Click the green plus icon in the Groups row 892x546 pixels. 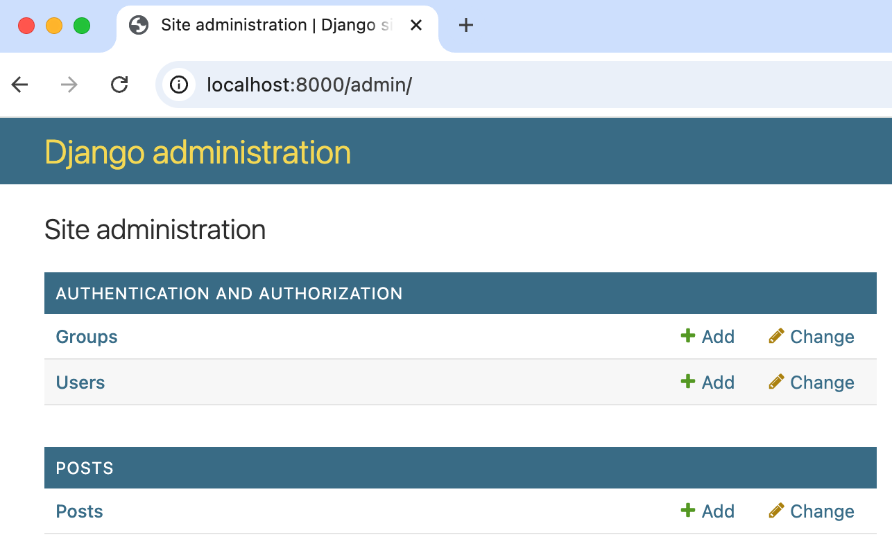tap(688, 336)
